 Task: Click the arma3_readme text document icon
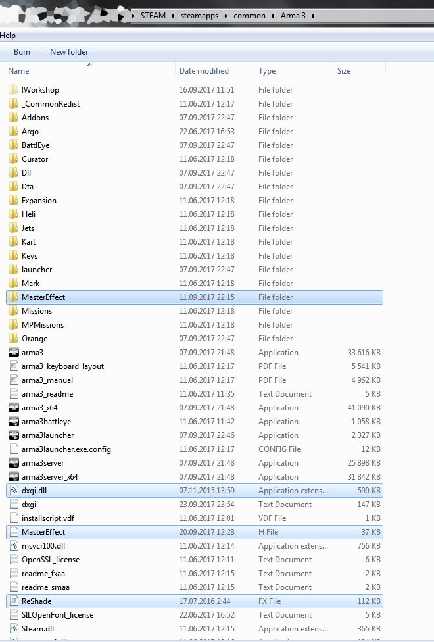[x=14, y=394]
